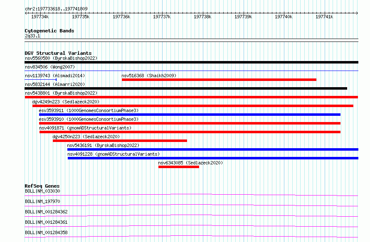
Task: Open nsv5832144 (Almarri2020) variant label
Action: click(x=55, y=84)
